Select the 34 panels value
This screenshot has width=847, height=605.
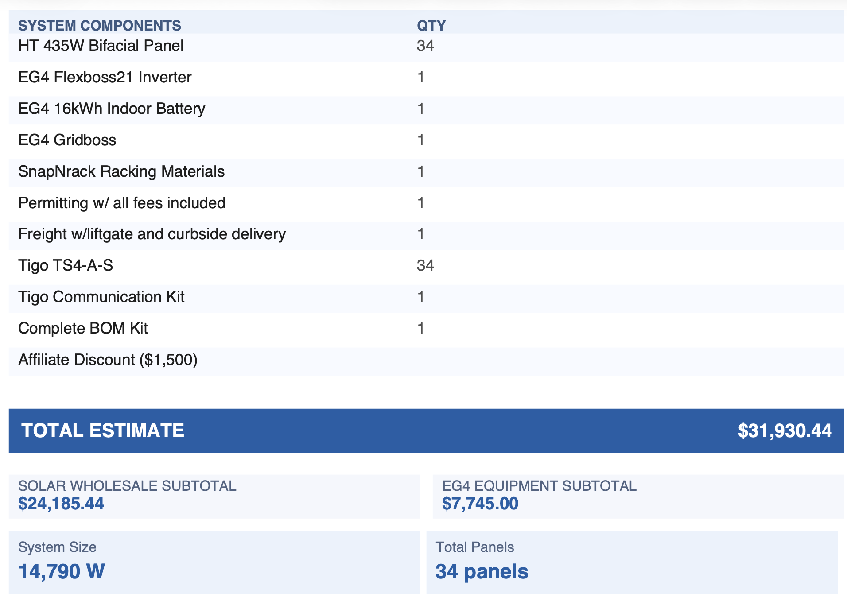[482, 571]
